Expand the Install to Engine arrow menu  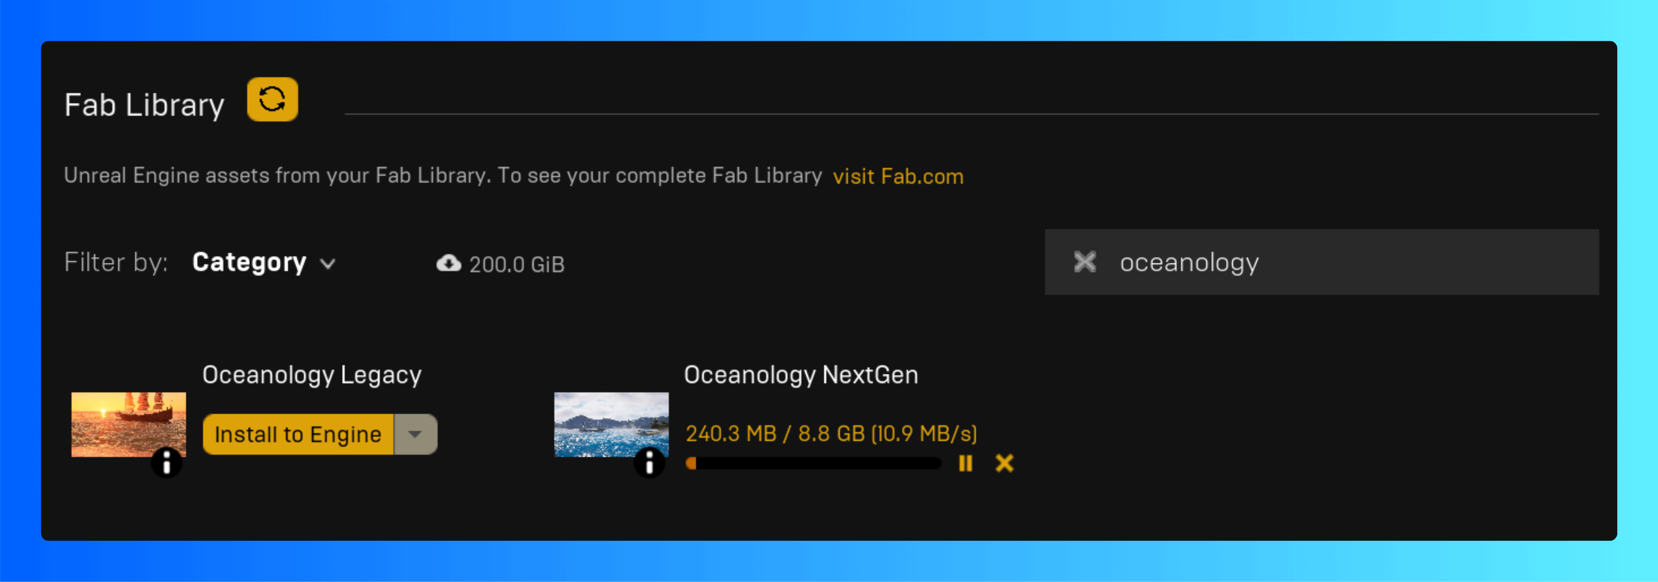pos(415,435)
